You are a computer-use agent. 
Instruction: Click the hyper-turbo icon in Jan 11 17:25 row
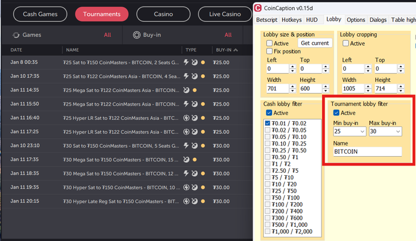[x=187, y=132]
